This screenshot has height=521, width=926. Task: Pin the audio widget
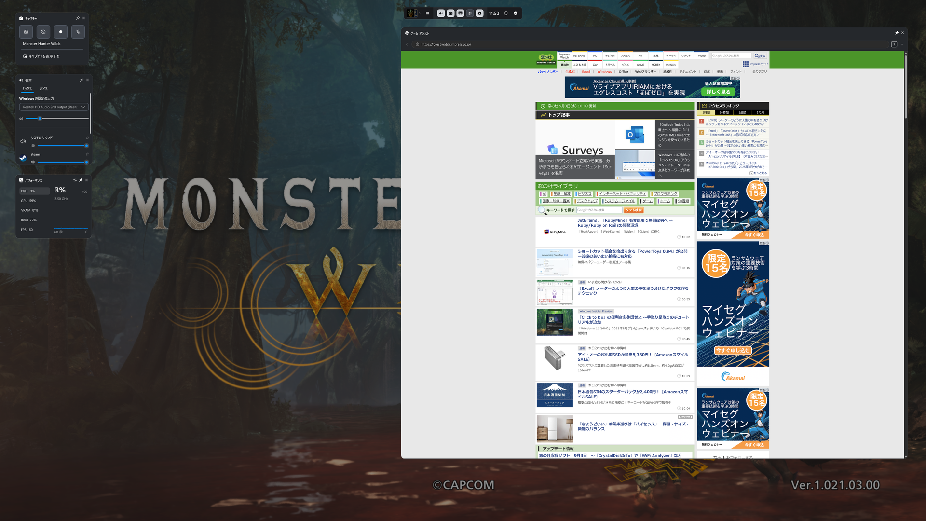(82, 80)
